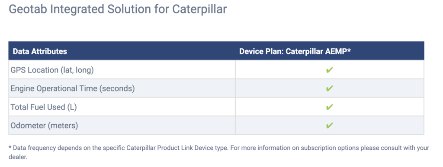Click the 'Data Attributes' column header
This screenshot has height=167, width=443.
[x=40, y=51]
